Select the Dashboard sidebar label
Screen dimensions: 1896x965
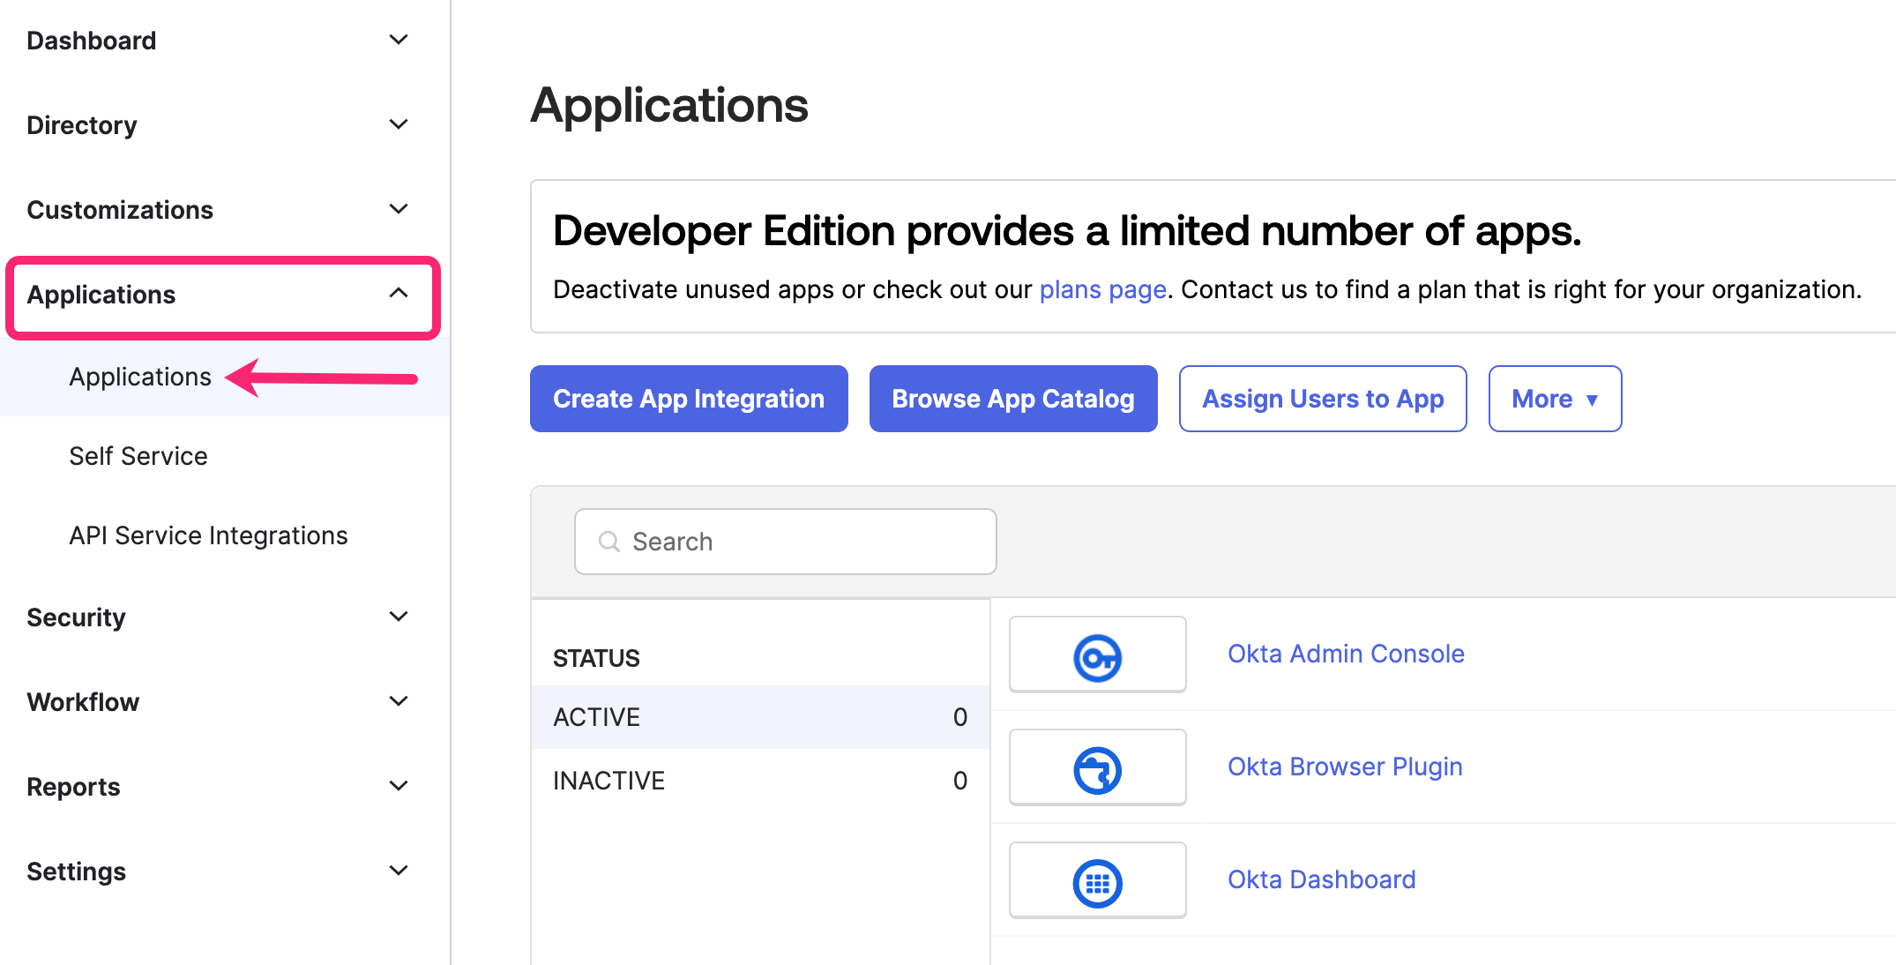coord(92,41)
